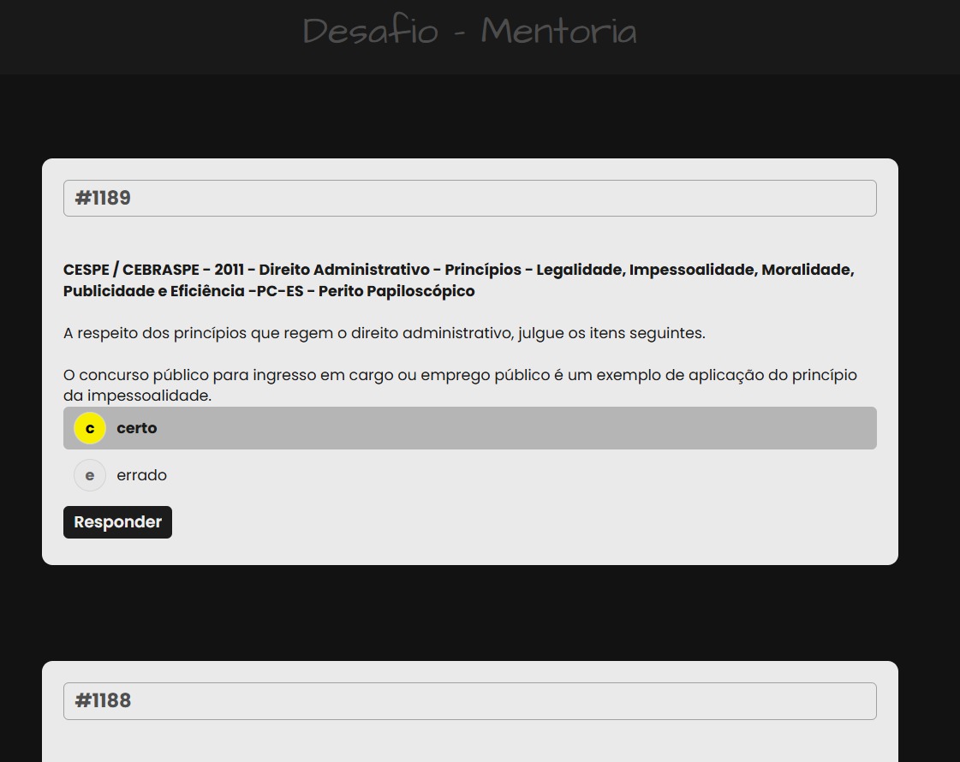Click the "Publicidade e Eficiência -PC-ES" heading line
The width and height of the screenshot is (960, 762).
point(269,291)
